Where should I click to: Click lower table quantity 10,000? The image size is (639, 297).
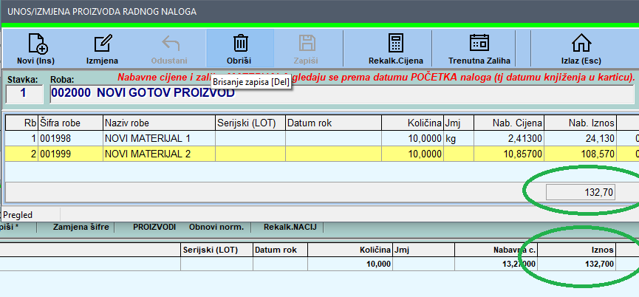click(349, 264)
